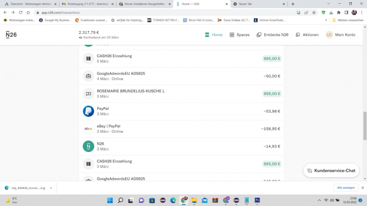Click the teal N26 transaction icon
This screenshot has width=367, height=206.
point(88,146)
